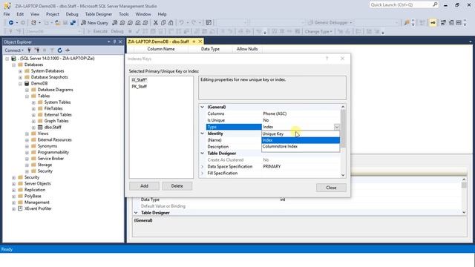Click the Quick Launch search magnifier icon
This screenshot has width=475, height=267.
click(435, 4)
